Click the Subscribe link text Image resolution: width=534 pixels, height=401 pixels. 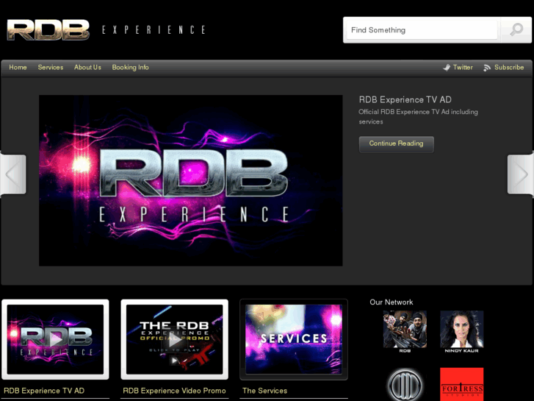click(509, 67)
